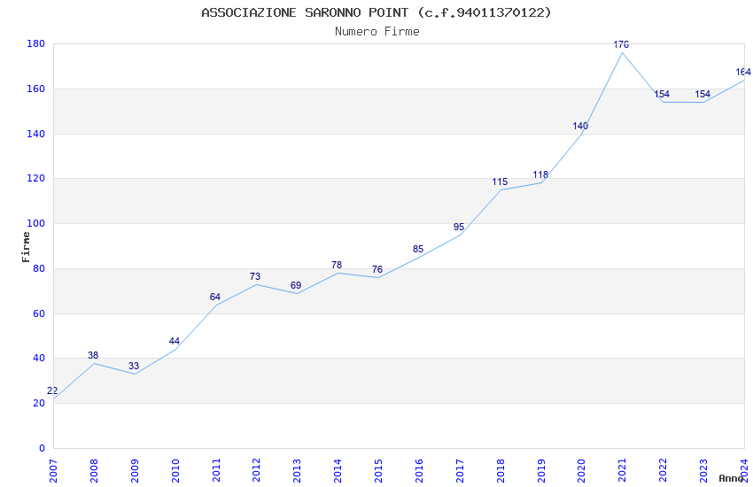Click the x-axis year 2009
Screen dimensions: 753x487
(135, 470)
